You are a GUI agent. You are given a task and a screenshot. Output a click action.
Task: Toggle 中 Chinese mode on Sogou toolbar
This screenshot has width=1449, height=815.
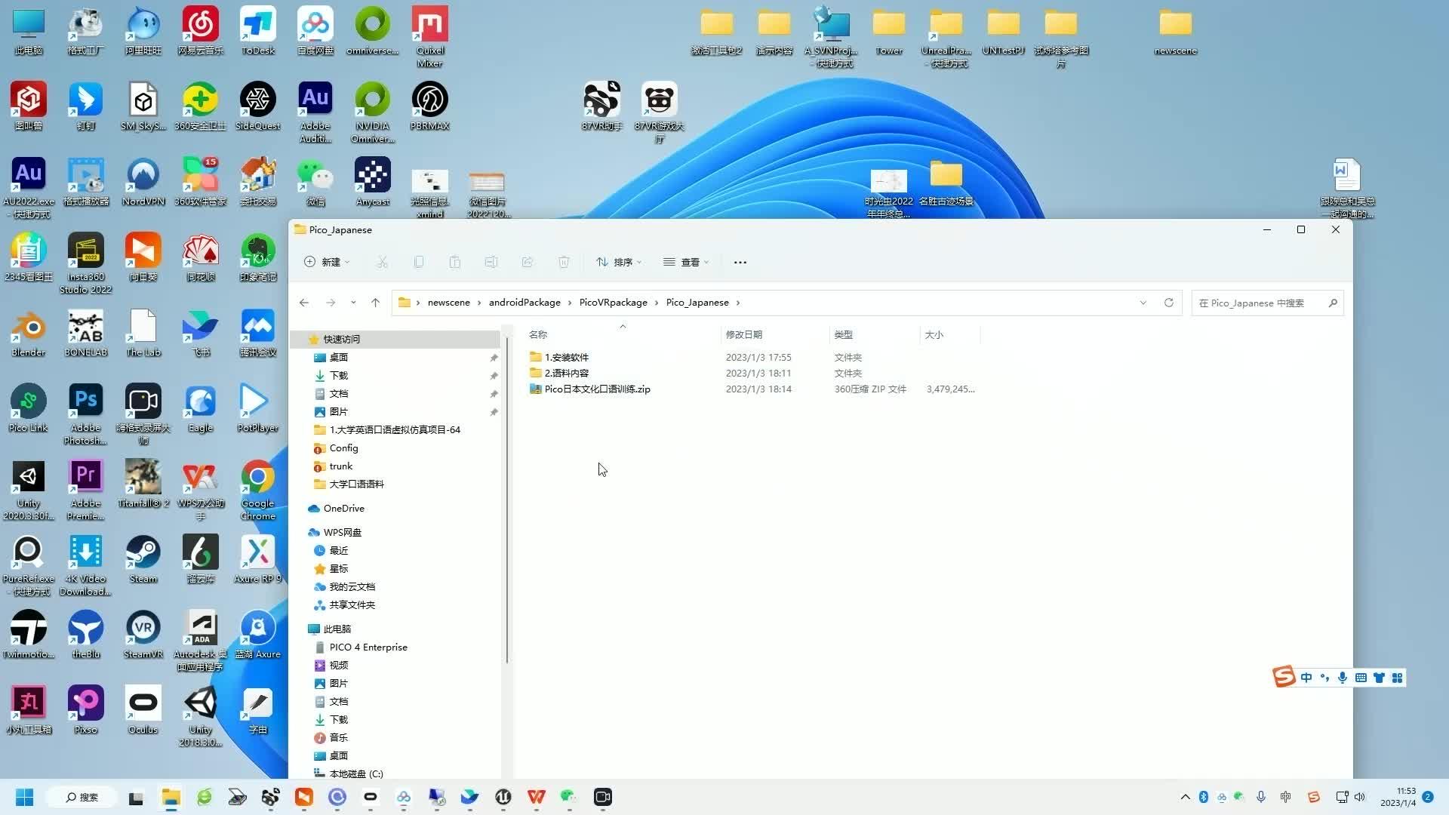coord(1306,678)
